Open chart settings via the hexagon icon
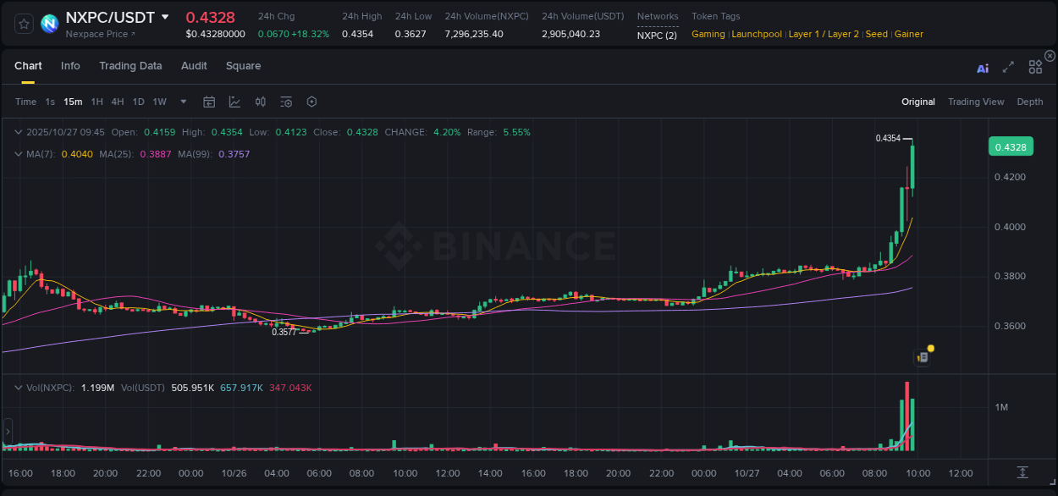This screenshot has width=1058, height=496. [311, 102]
